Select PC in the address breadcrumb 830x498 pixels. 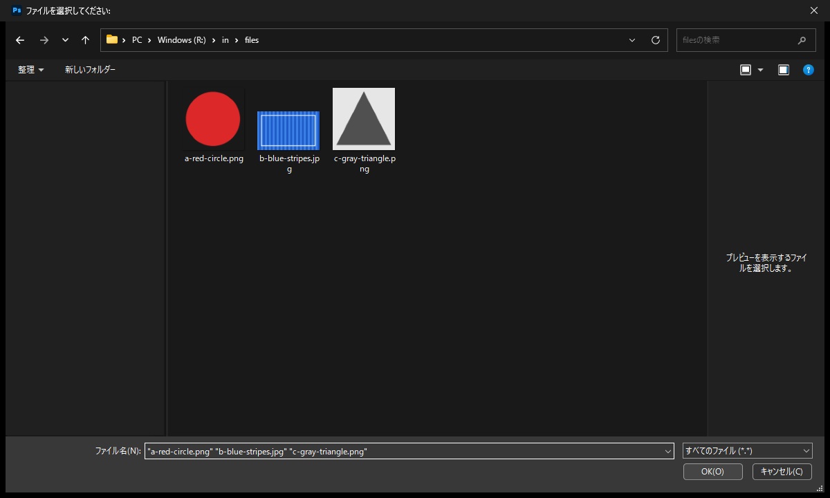point(137,40)
